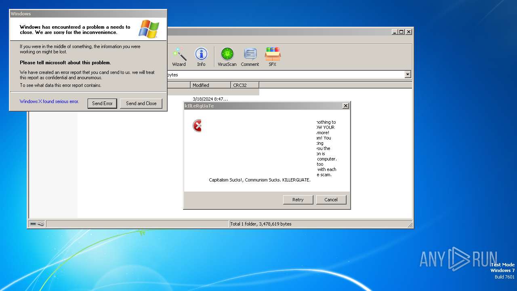Click 'Total 1 folder, 3,478,619 bytes' status text

261,224
